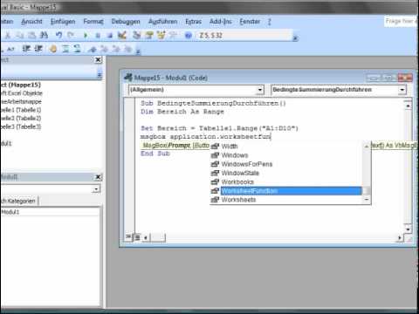Open the Project Explorer via toolbar icon
419x314 pixels.
coord(137,36)
